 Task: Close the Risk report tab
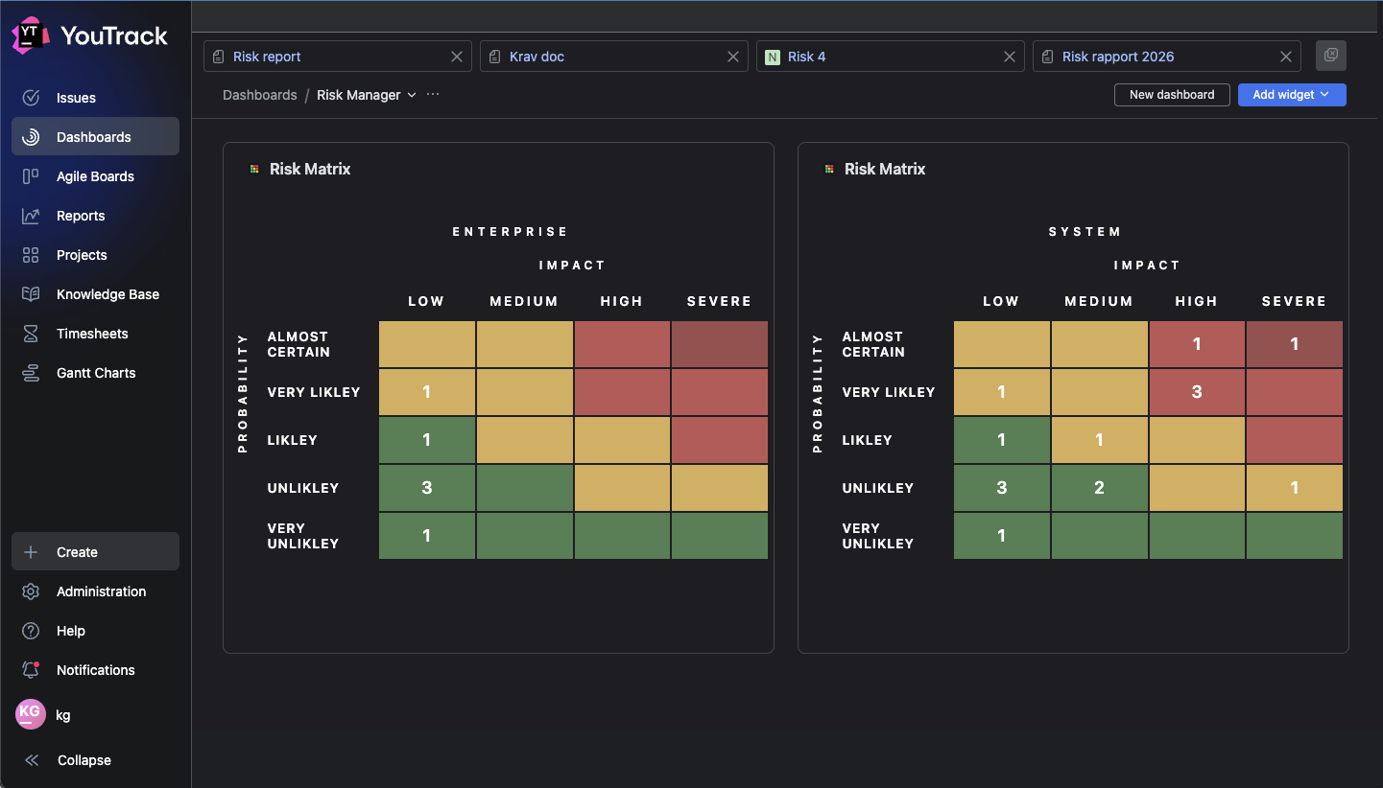457,57
